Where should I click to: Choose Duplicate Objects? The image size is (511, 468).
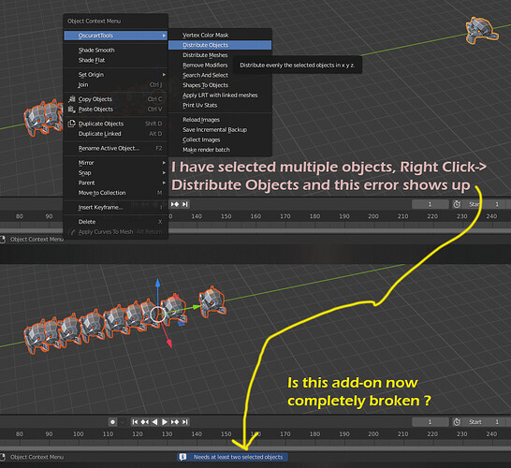coord(116,124)
